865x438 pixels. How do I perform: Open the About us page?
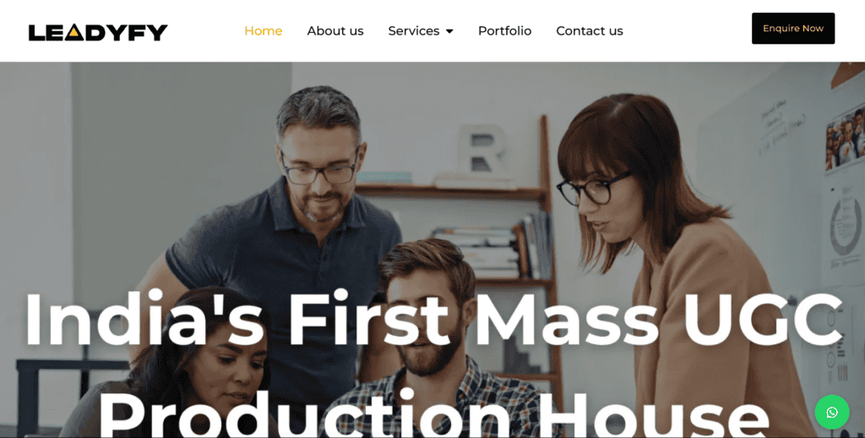point(335,31)
